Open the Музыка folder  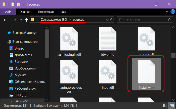point(18,75)
